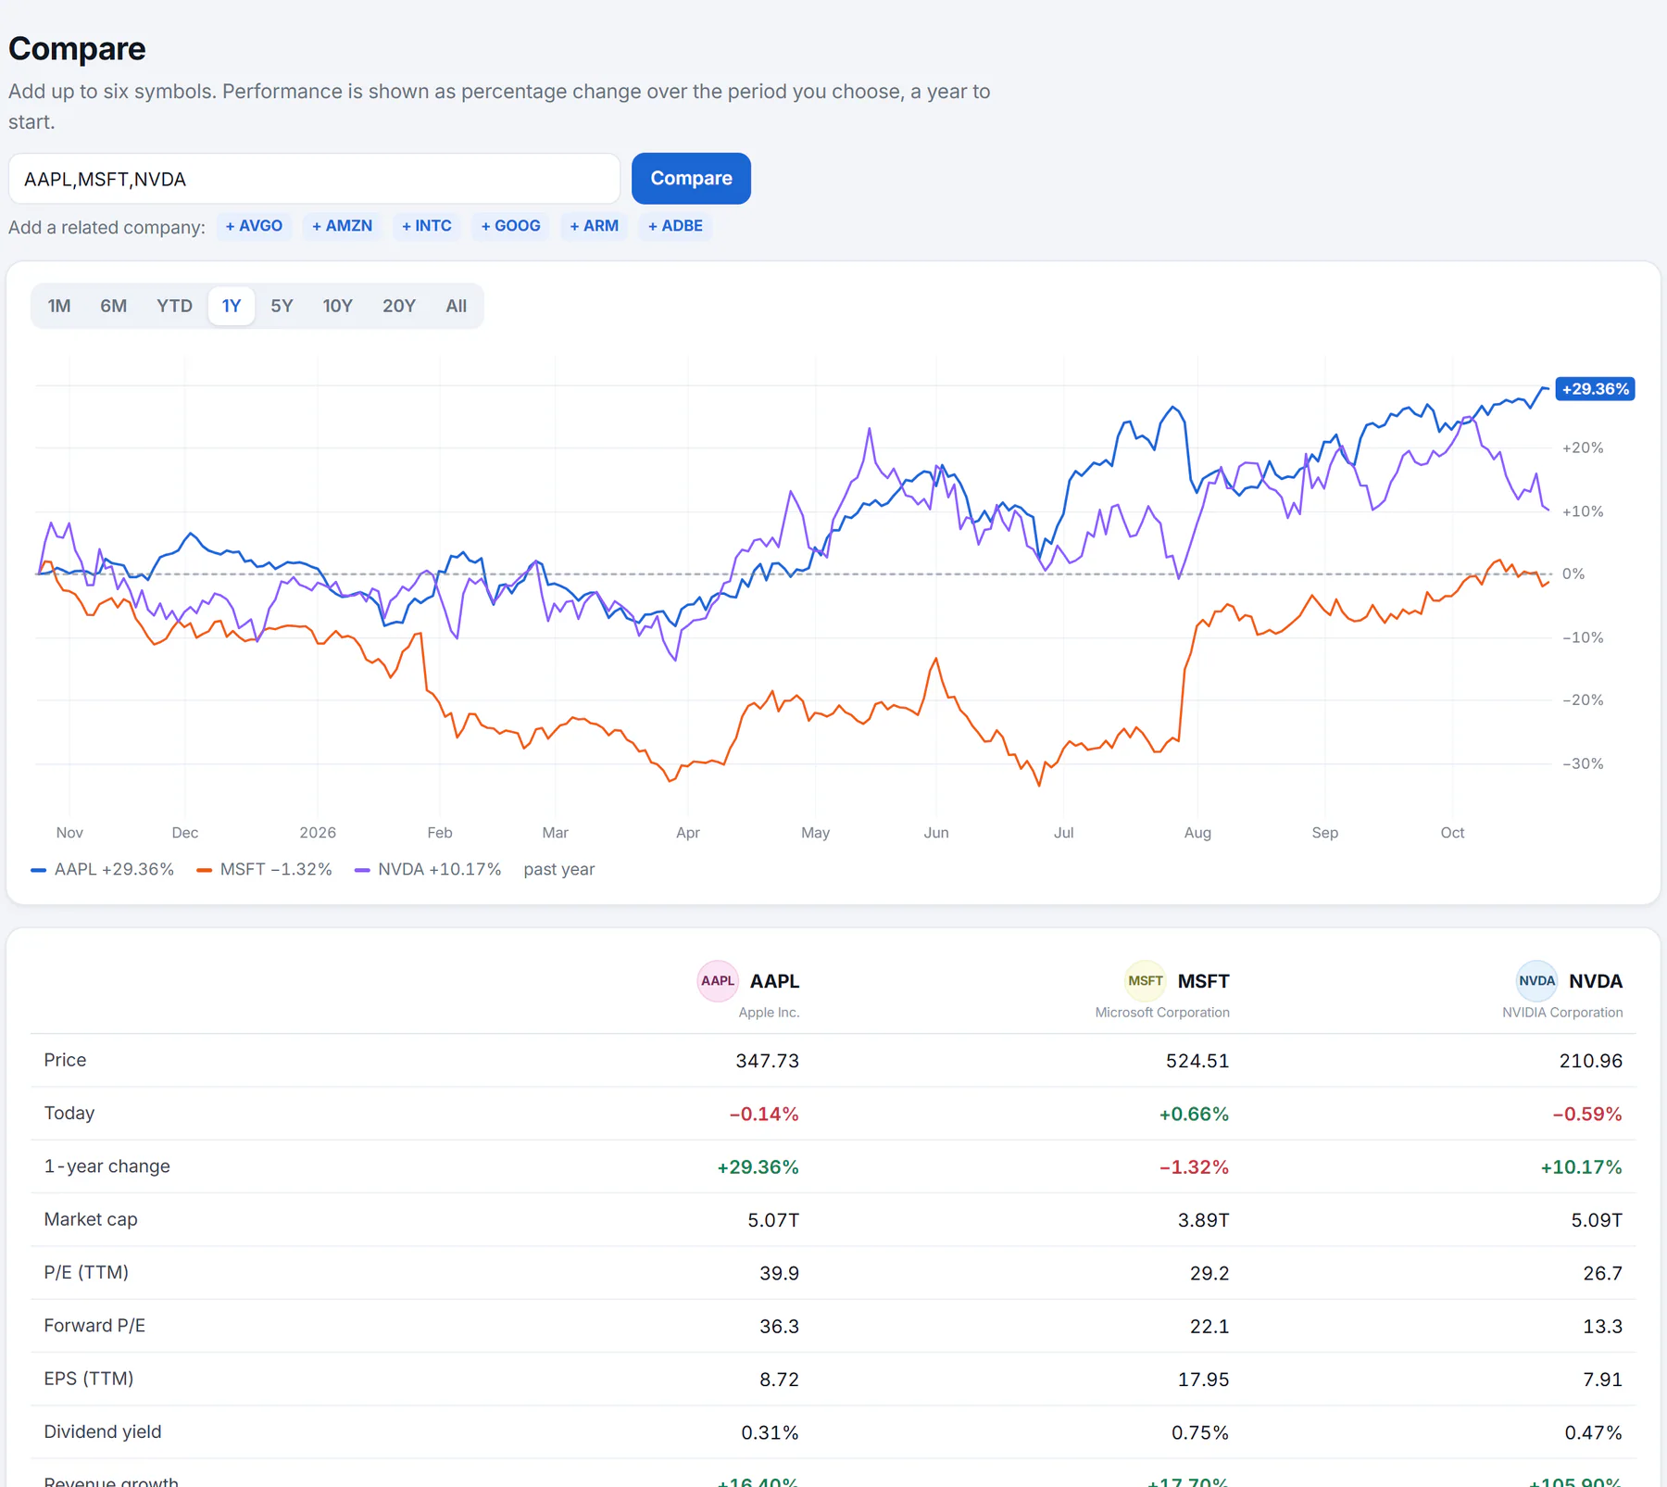The image size is (1667, 1487).
Task: Click NVDA price value 210.96
Action: click(x=1590, y=1061)
